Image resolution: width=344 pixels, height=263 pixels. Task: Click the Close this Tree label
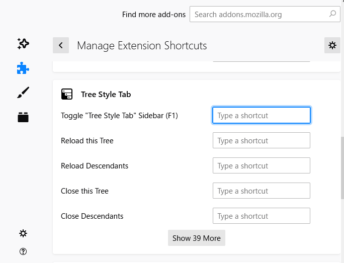(84, 191)
